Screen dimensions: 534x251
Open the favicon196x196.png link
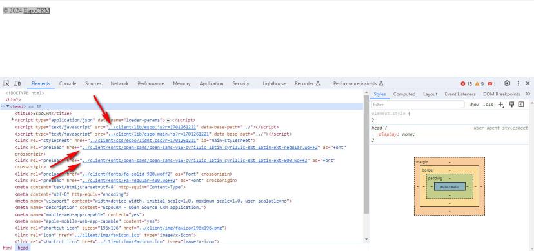[181, 228]
